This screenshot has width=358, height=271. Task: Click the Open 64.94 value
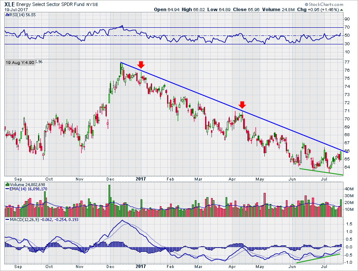point(167,9)
